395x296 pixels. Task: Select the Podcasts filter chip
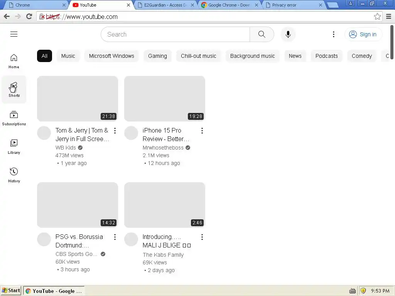pyautogui.click(x=326, y=56)
